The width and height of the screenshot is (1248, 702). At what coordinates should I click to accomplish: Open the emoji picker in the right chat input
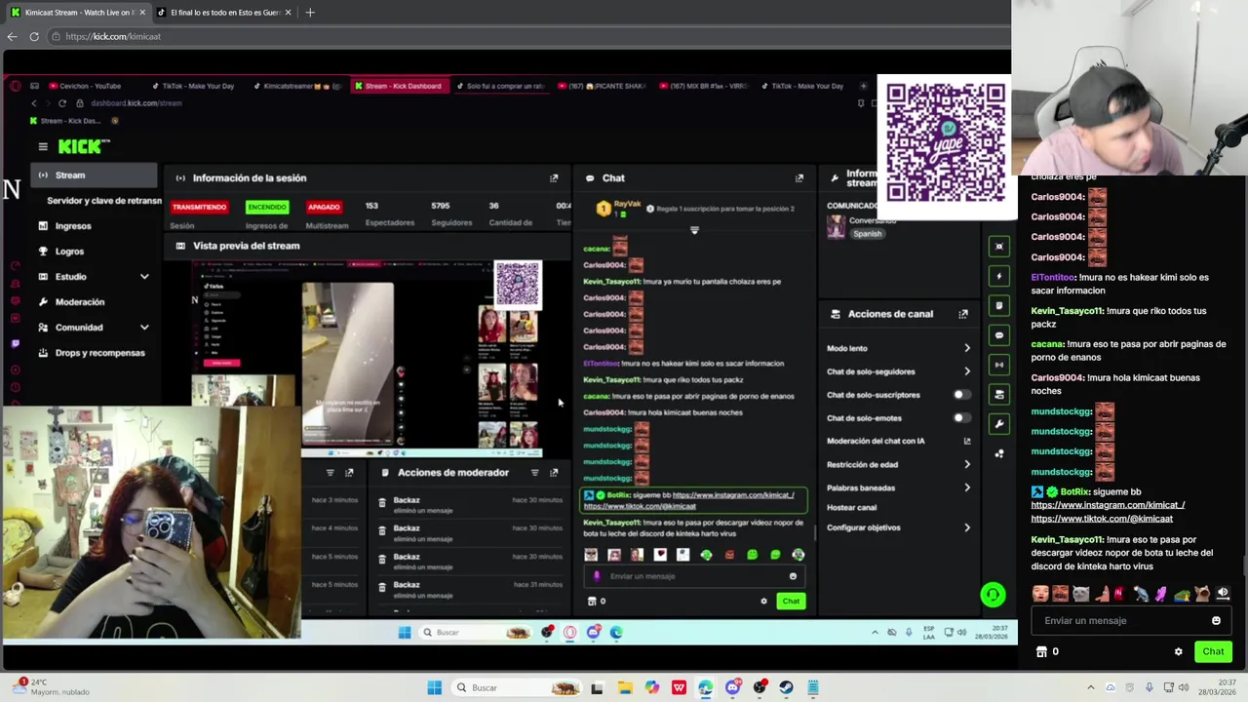click(x=1216, y=620)
